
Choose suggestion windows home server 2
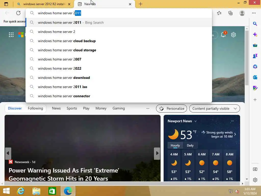(x=119, y=32)
